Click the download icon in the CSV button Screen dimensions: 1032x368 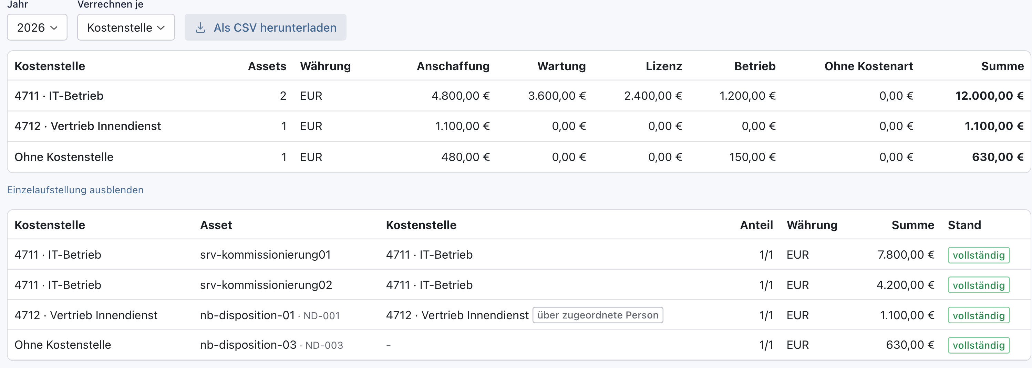click(x=200, y=28)
